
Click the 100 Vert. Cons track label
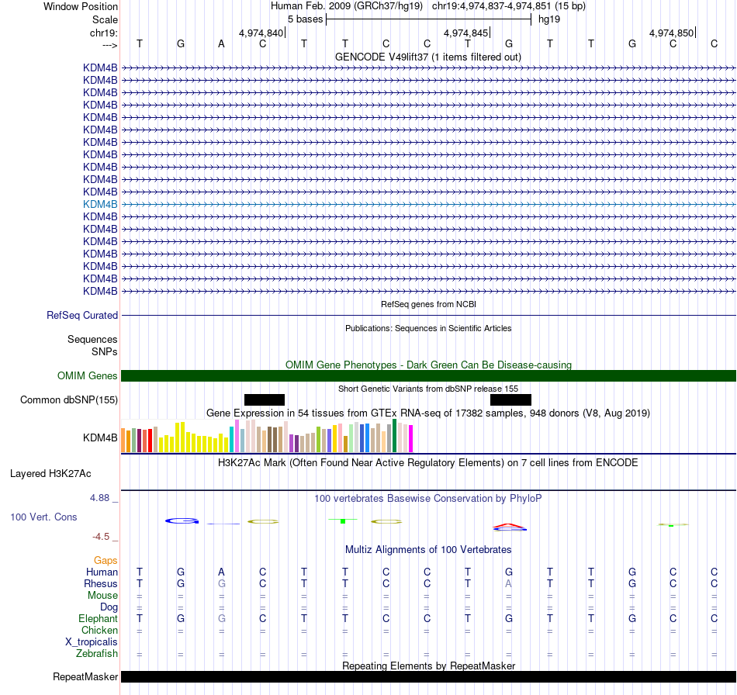(x=43, y=517)
